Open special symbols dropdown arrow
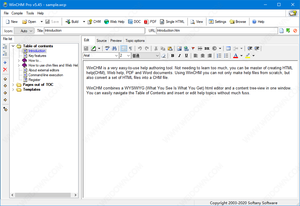Image resolution: width=300 pixels, height=206 pixels. pos(220,48)
